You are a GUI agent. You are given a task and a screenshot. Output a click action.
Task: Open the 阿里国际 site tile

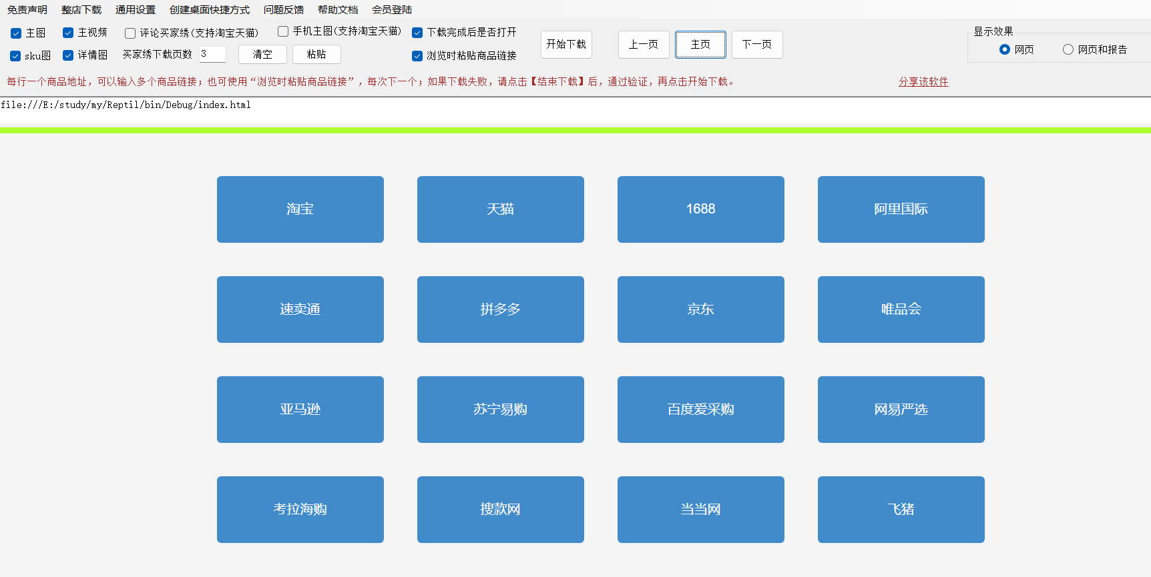pos(901,209)
